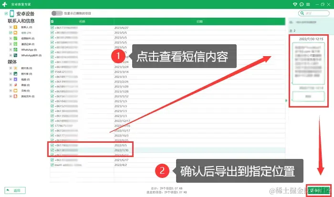The height and width of the screenshot is (197, 334).
Task: Sort by the 名称 column header
Action: [x=82, y=21]
